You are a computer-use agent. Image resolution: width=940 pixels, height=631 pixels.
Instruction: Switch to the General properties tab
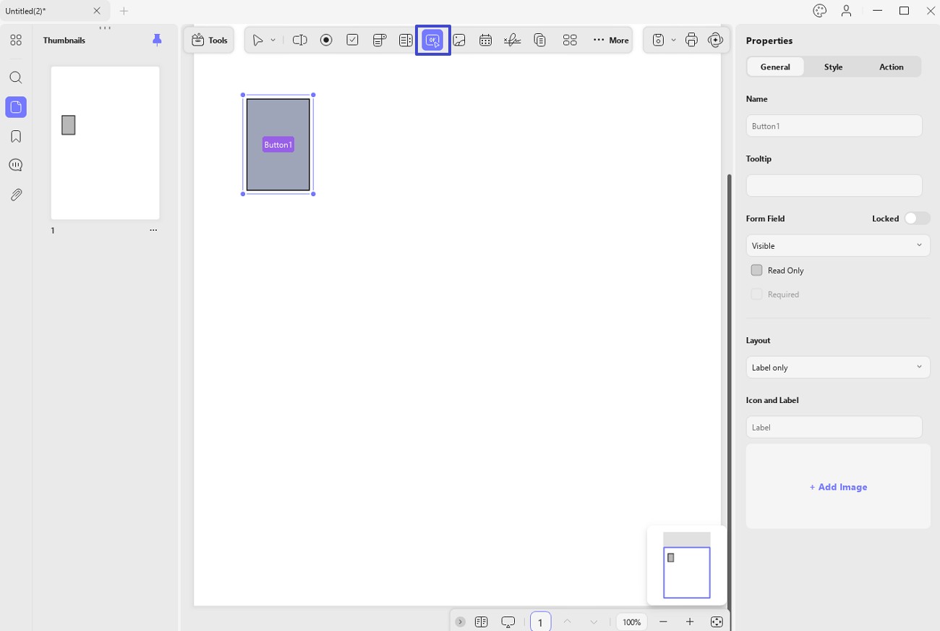click(x=775, y=67)
